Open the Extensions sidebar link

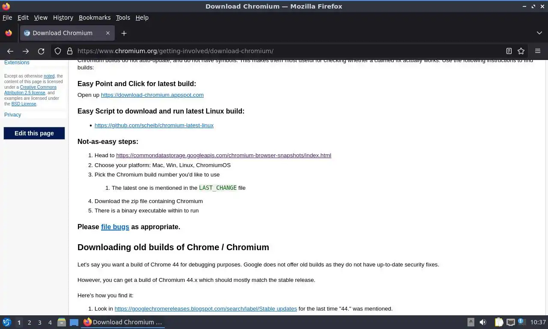click(17, 63)
